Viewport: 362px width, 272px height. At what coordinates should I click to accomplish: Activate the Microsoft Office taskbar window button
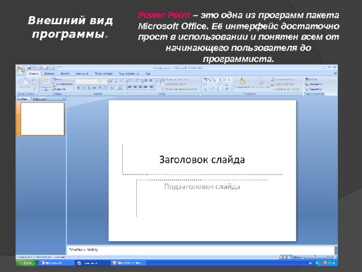click(128, 263)
